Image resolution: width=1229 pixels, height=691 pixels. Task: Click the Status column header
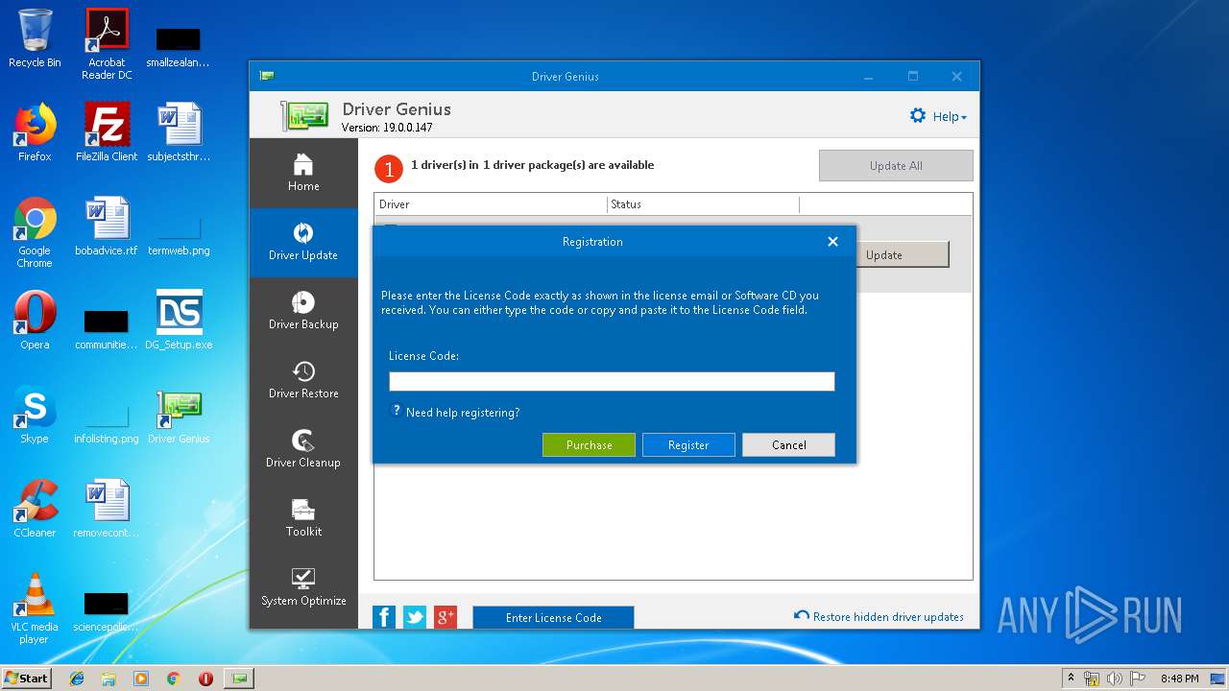703,204
